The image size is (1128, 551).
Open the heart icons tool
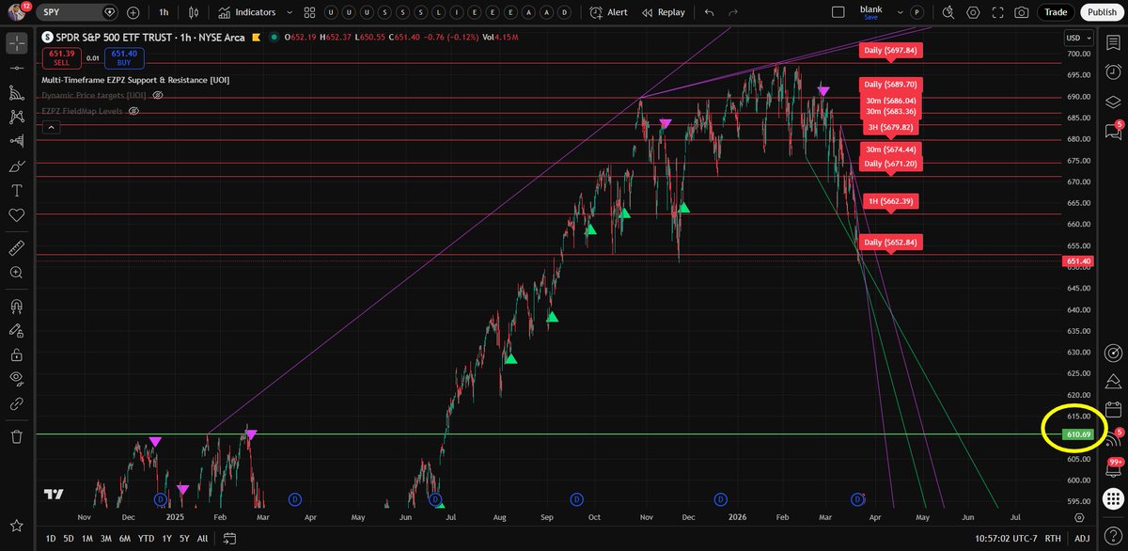16,215
